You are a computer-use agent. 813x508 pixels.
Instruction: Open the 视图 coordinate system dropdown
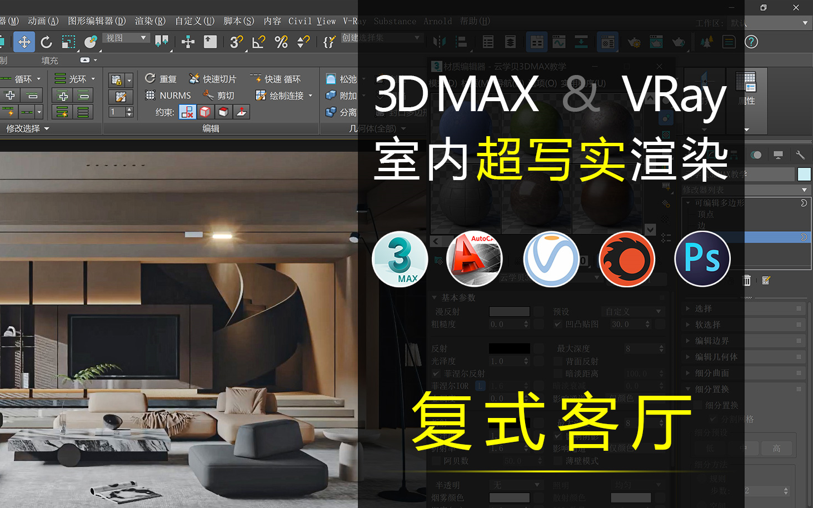[x=127, y=38]
